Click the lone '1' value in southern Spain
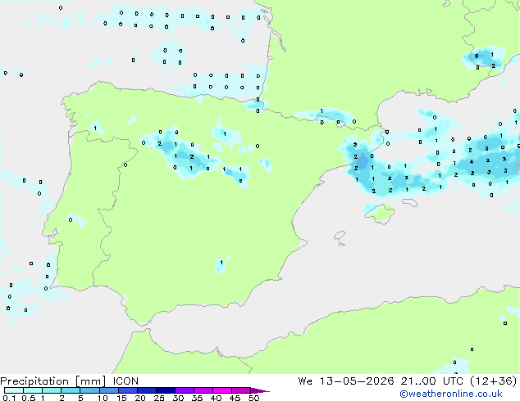Image resolution: width=520 pixels, height=401 pixels. (x=221, y=263)
